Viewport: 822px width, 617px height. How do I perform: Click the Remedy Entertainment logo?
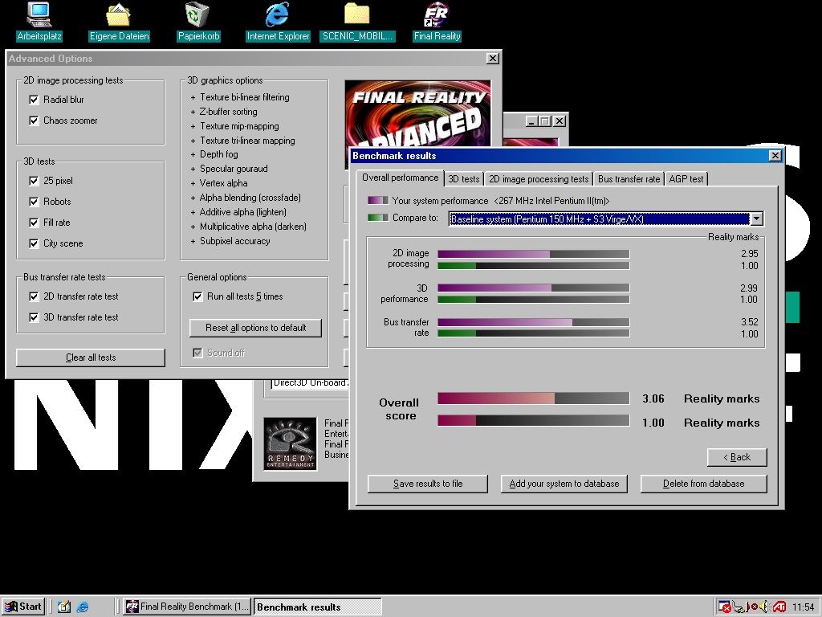pyautogui.click(x=290, y=443)
